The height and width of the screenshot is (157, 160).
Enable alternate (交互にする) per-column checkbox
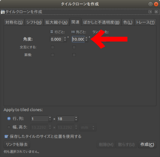tap(74, 47)
